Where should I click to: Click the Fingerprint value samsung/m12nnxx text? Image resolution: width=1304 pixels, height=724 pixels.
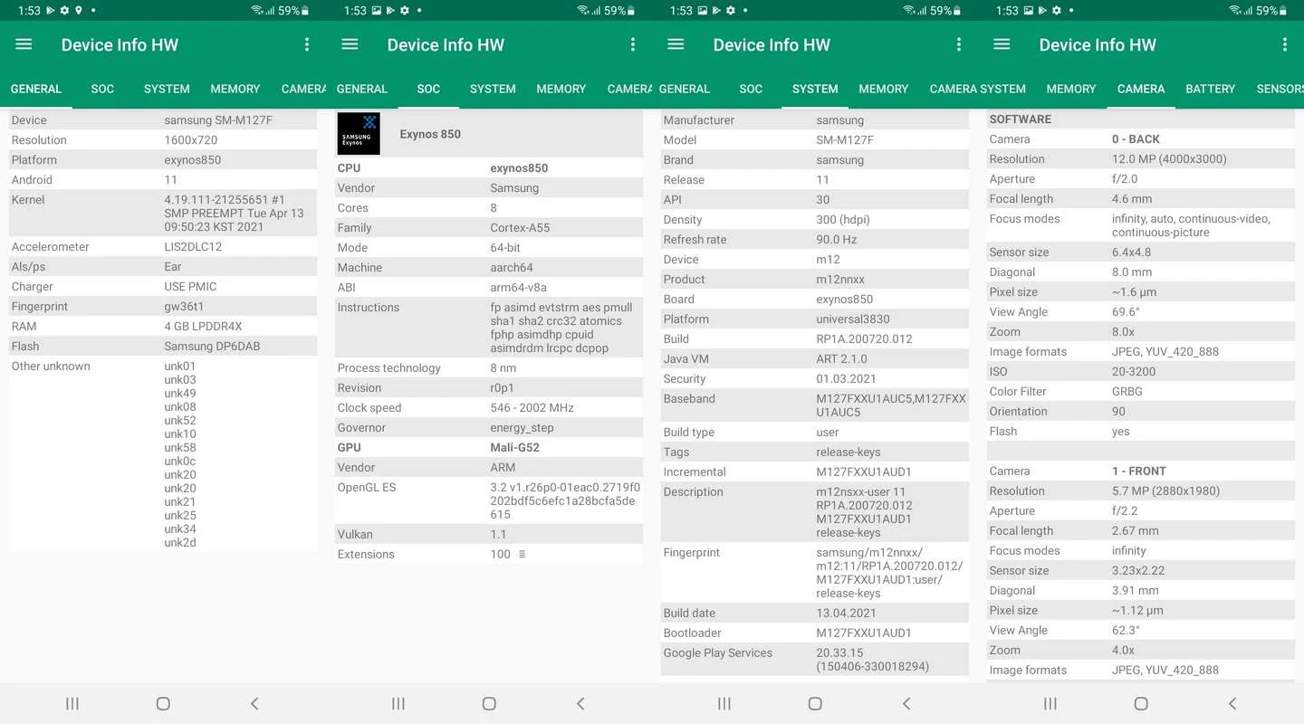click(x=889, y=573)
